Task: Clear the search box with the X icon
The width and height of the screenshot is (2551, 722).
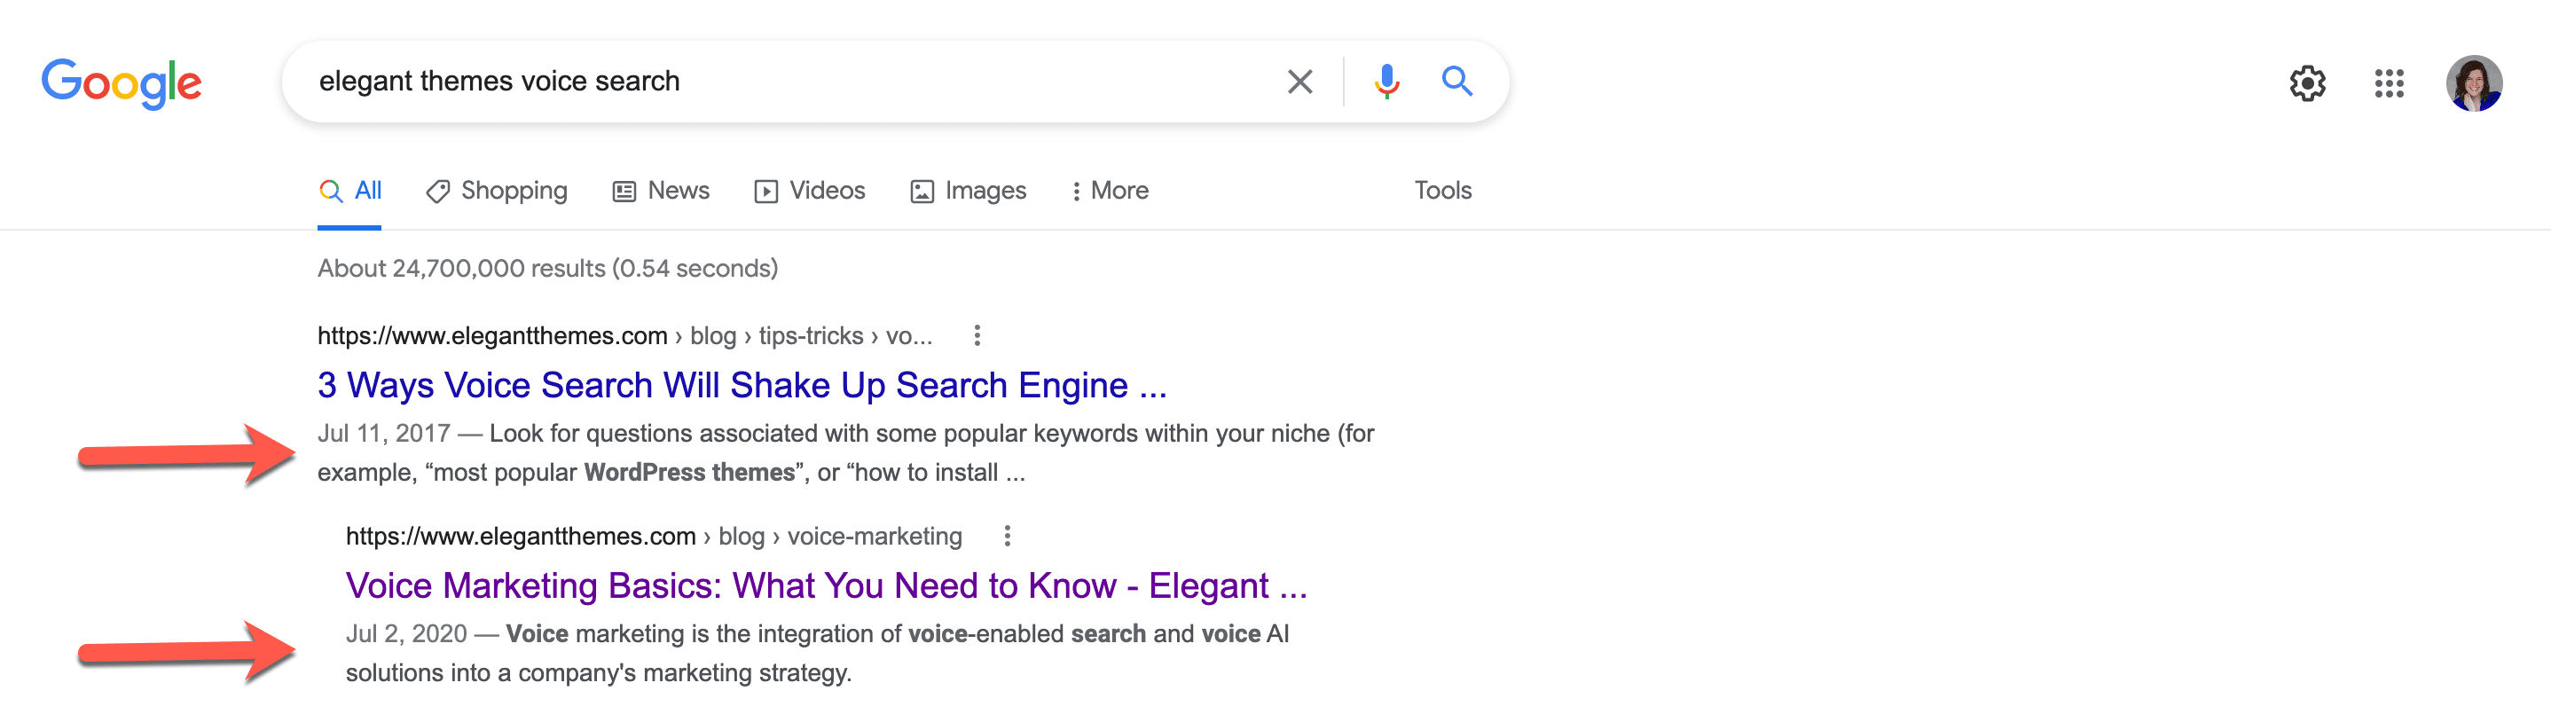Action: click(1299, 82)
